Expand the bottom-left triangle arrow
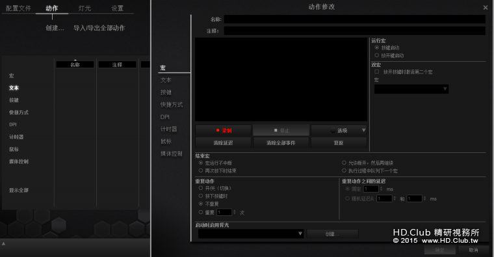 click(x=3, y=243)
